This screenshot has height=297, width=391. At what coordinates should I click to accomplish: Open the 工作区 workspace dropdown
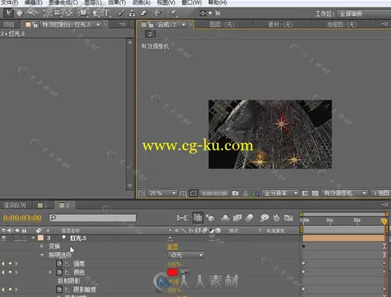(364, 14)
